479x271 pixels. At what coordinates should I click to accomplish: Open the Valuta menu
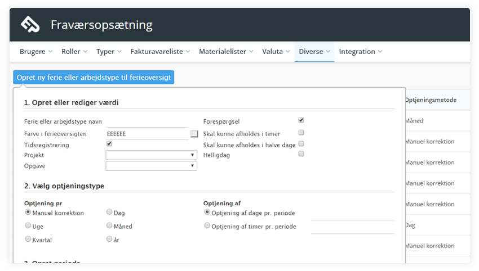pos(276,52)
